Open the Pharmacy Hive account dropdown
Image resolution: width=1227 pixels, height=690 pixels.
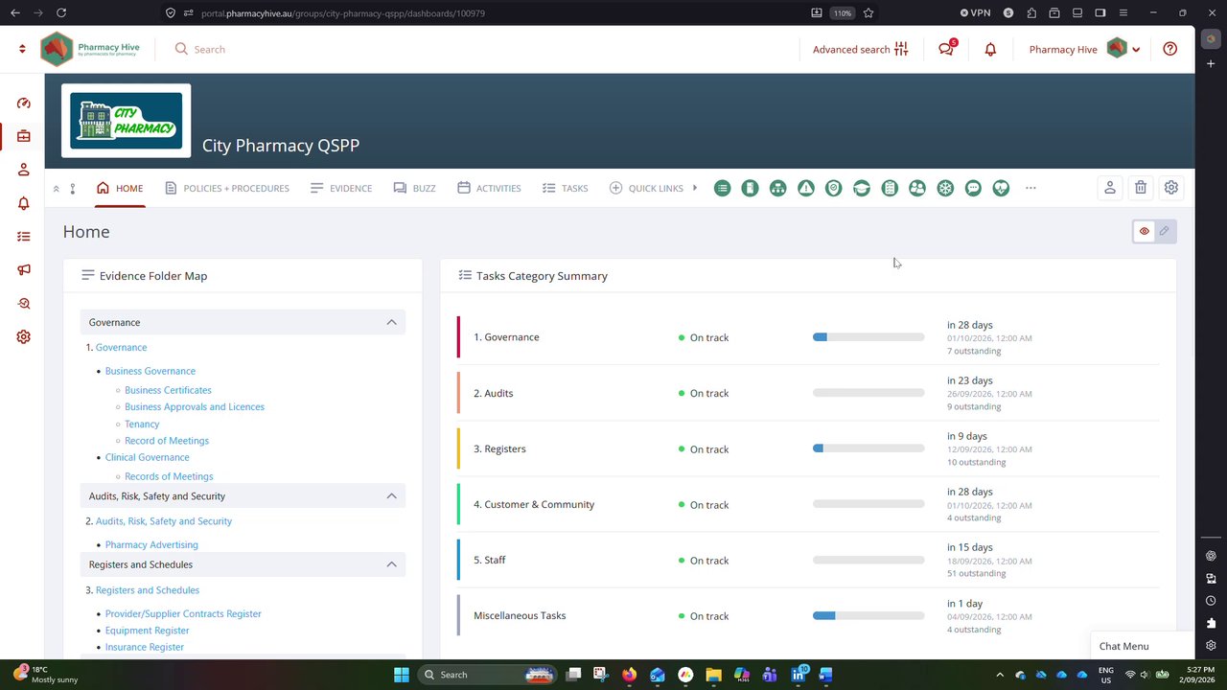[1084, 49]
